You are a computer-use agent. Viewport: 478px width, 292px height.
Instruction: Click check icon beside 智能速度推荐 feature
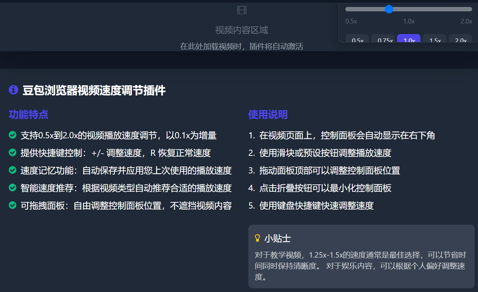[12, 188]
